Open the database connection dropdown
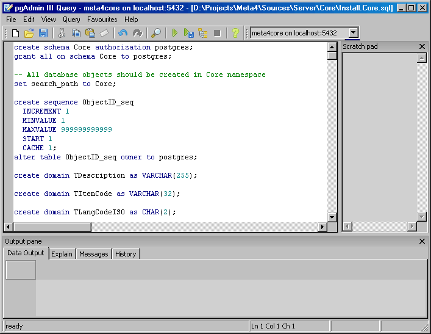The height and width of the screenshot is (334, 431). [354, 33]
